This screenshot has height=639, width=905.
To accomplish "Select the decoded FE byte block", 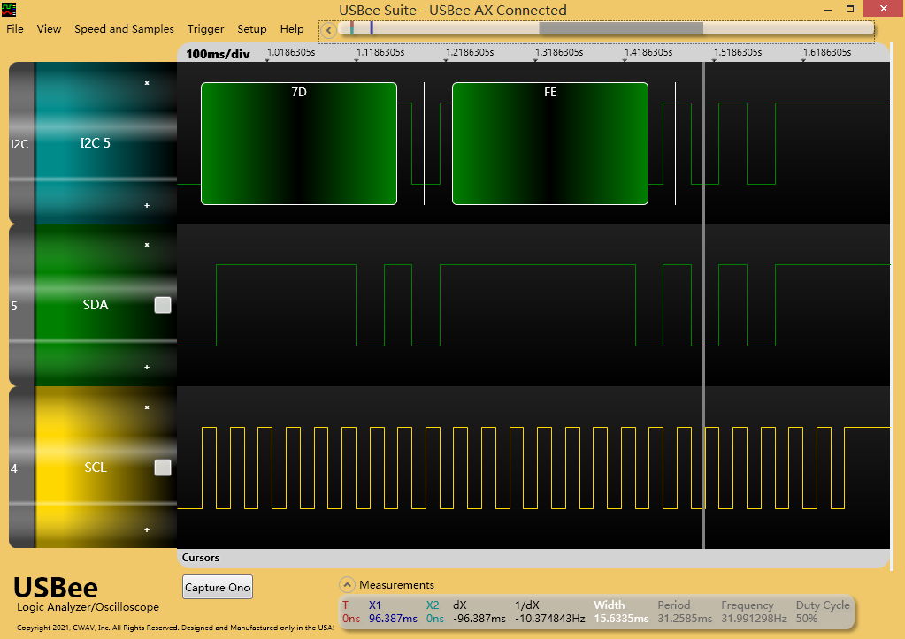I will tap(550, 143).
